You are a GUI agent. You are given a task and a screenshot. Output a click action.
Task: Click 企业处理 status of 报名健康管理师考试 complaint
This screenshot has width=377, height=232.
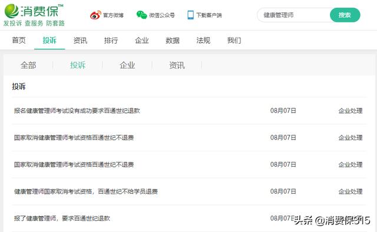tap(350, 111)
